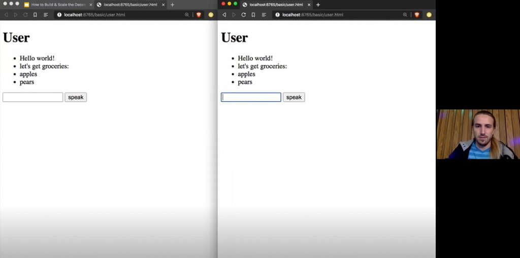Viewport: 520px width, 258px height.
Task: Click 'pears' list item in left window
Action: (27, 82)
